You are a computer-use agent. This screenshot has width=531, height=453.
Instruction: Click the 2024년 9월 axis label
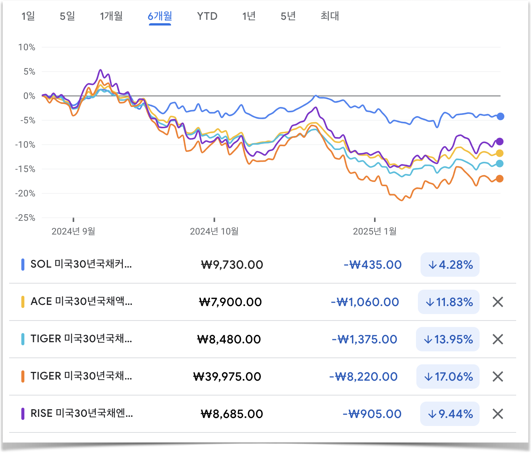tap(74, 231)
